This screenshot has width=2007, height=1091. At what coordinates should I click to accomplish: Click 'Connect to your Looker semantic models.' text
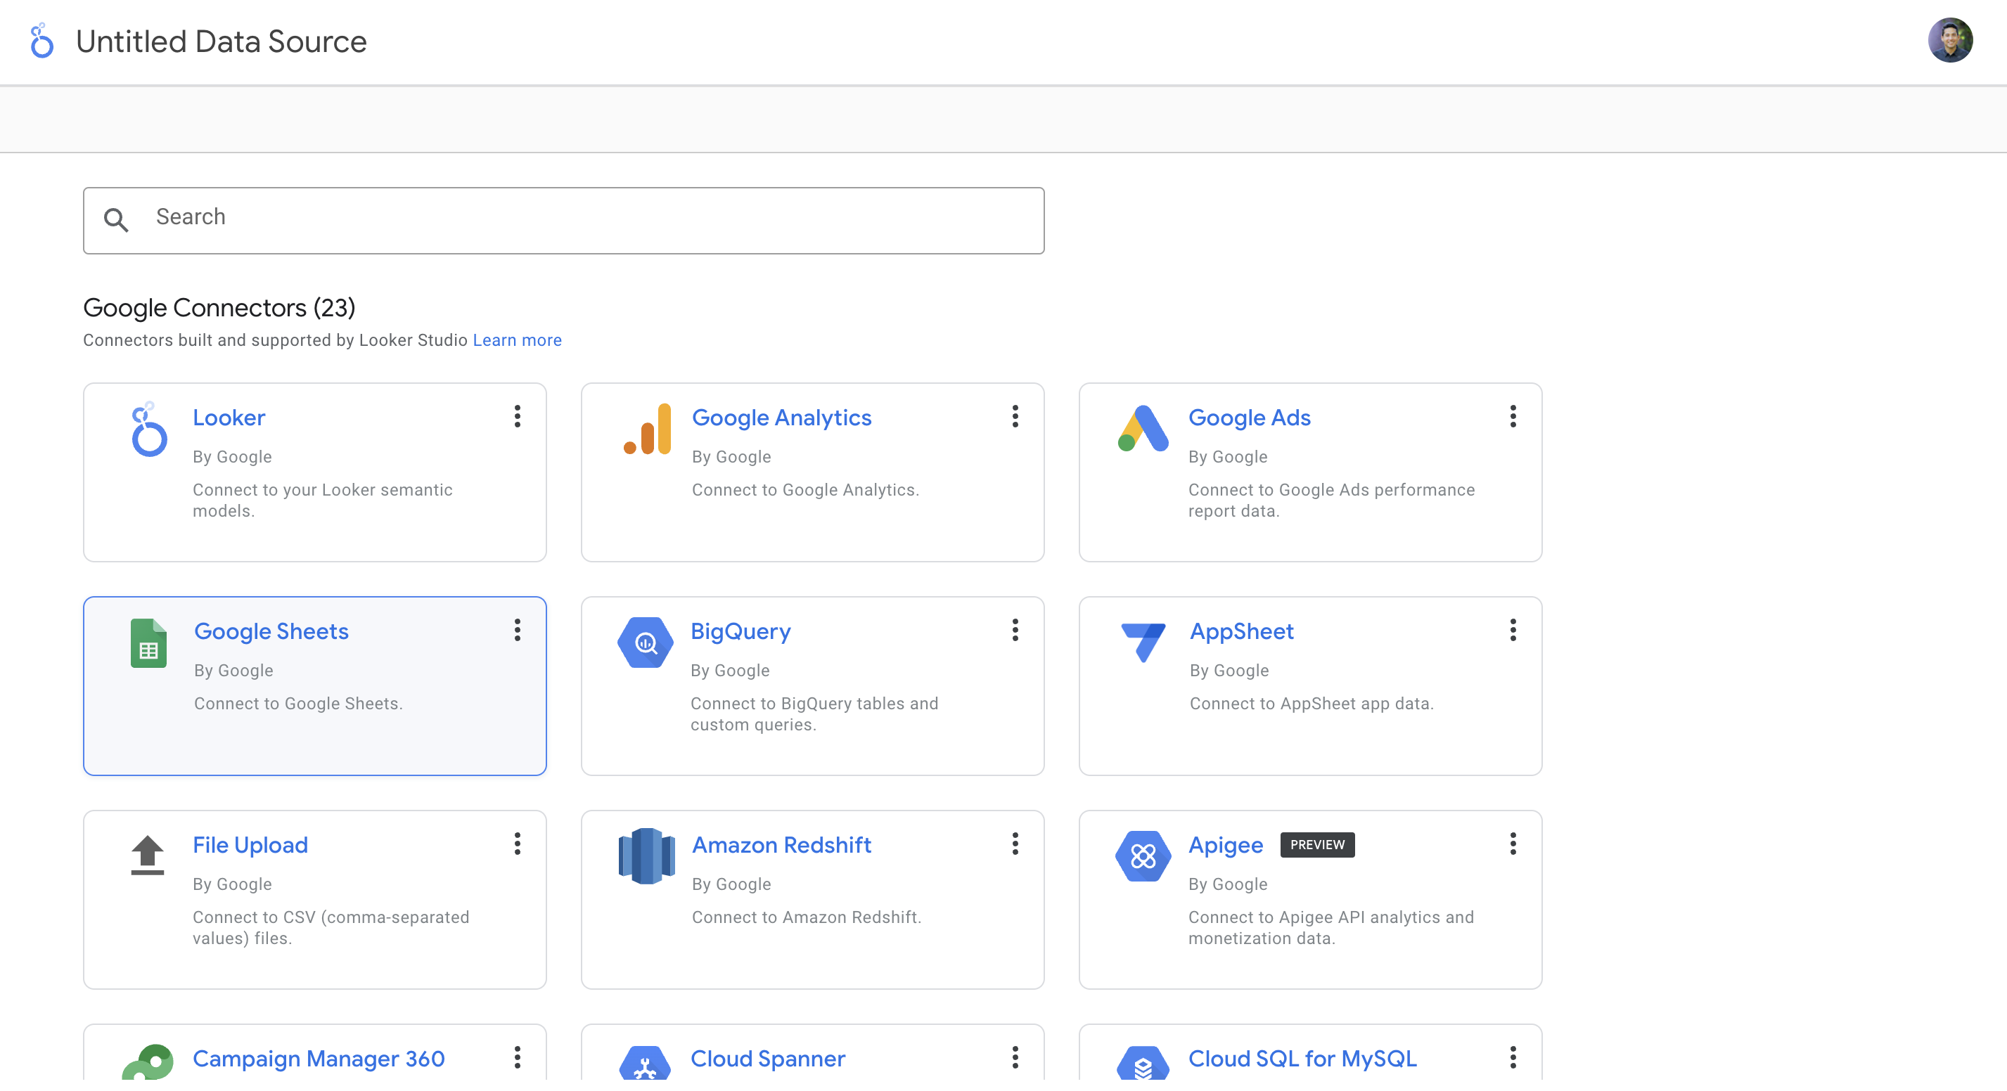(x=323, y=500)
